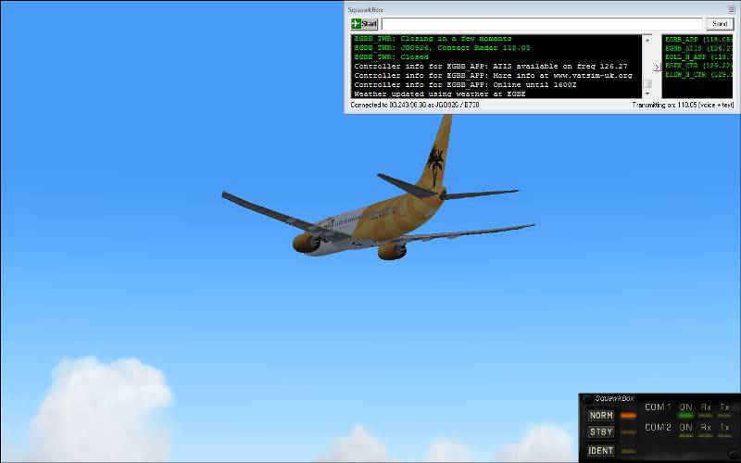Click the 'Weather updated using weather' message line
The height and width of the screenshot is (463, 741).
tap(439, 94)
